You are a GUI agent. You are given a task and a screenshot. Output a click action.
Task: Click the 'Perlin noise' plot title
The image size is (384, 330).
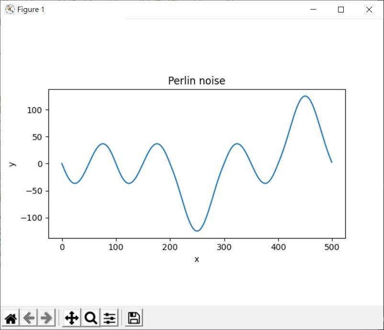click(x=197, y=81)
